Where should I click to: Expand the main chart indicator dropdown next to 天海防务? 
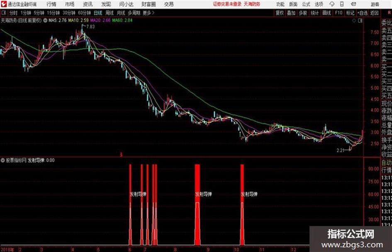[x=45, y=21]
